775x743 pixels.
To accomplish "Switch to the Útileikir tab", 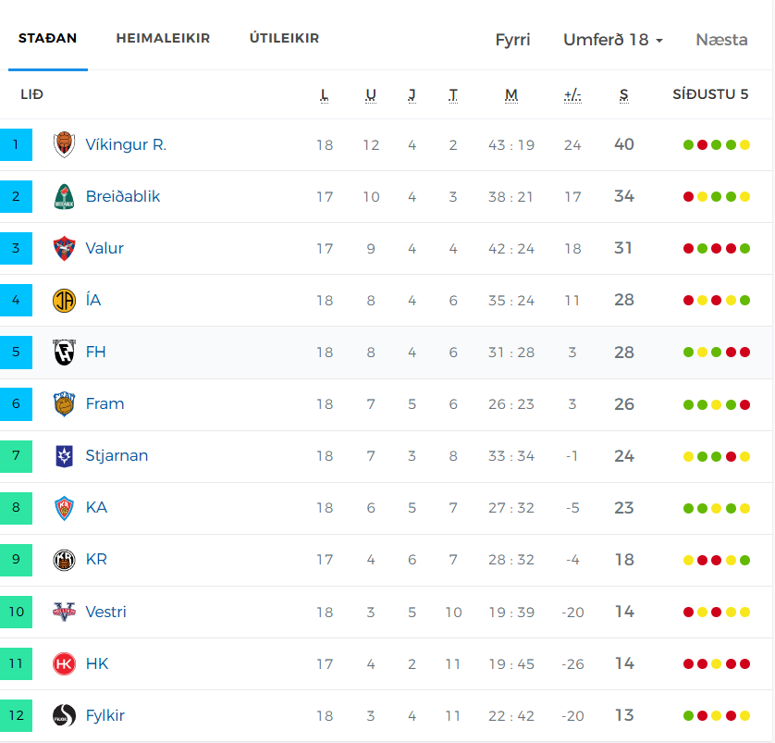I will [284, 39].
